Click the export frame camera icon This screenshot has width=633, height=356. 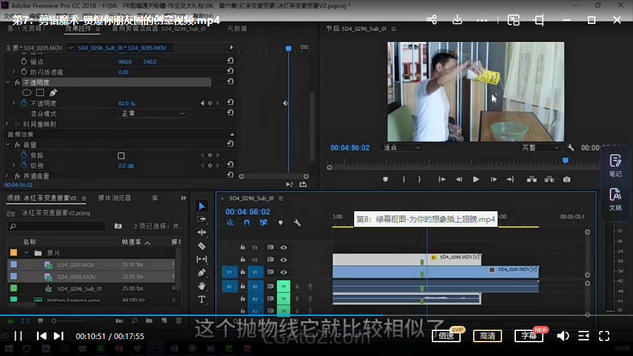567,179
